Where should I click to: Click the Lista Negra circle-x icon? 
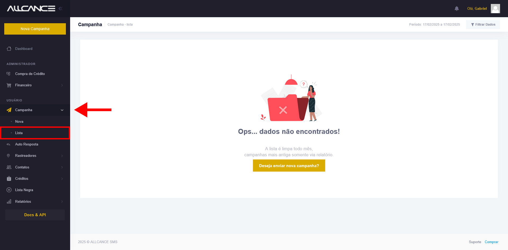tap(9, 190)
